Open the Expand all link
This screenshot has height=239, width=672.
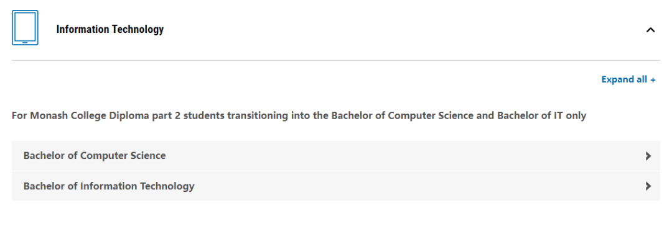(x=628, y=79)
